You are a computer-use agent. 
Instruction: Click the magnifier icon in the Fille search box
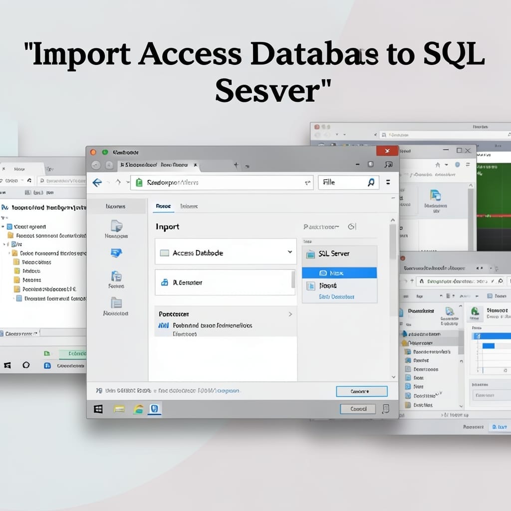tap(371, 183)
